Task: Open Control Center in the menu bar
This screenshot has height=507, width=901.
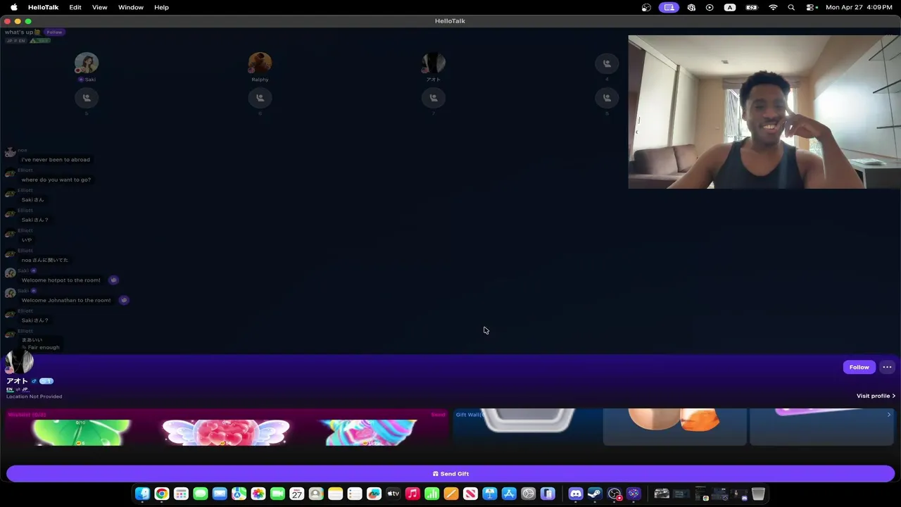Action: point(811,7)
